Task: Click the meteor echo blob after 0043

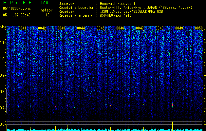Action: [67, 106]
